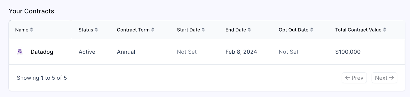Click the Active status cell
Viewport: 410px width, 97px height.
coord(87,52)
